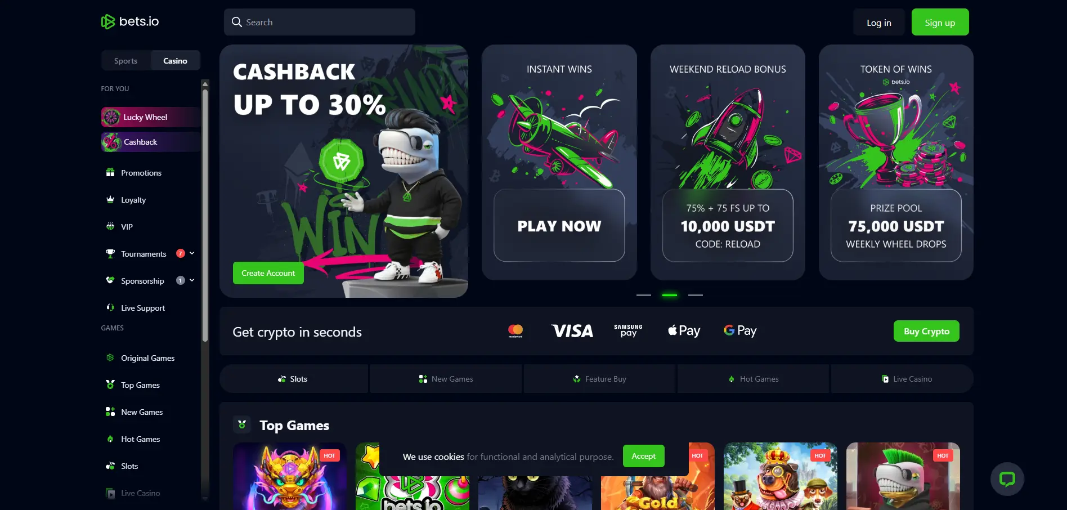Open the Hot Games tab
The width and height of the screenshot is (1067, 510).
pyautogui.click(x=753, y=379)
